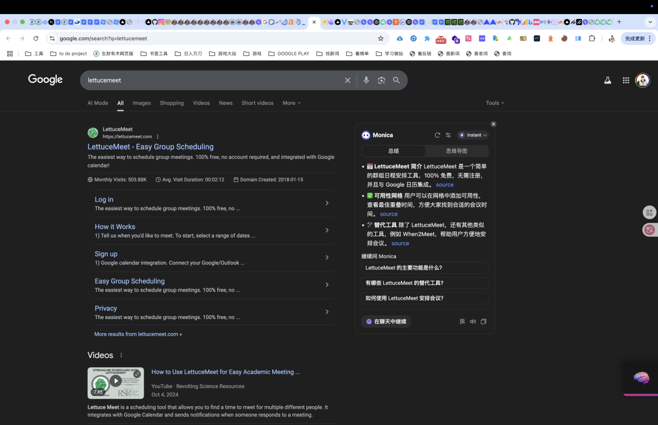Open the Chrome profile avatar in toolbar
Viewport: 658px width, 425px height.
[x=612, y=38]
